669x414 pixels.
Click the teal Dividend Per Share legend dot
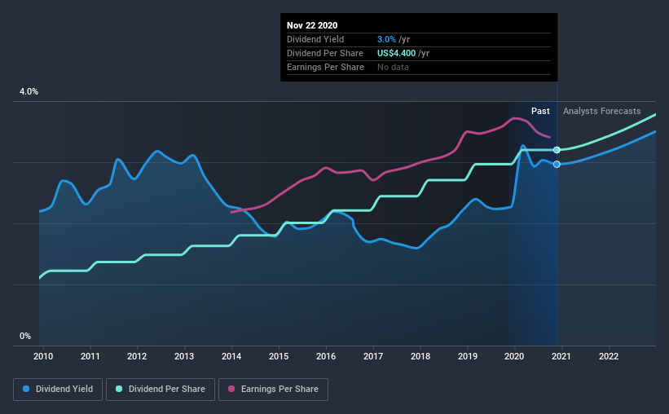tap(119, 389)
